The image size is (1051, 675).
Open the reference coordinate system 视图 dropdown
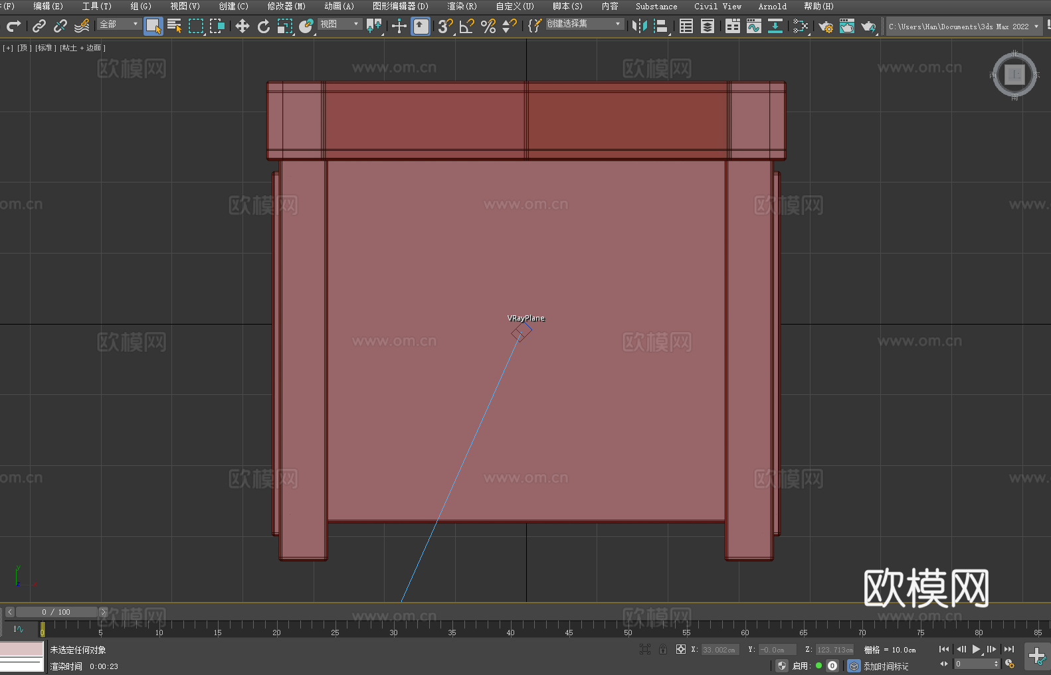(339, 24)
